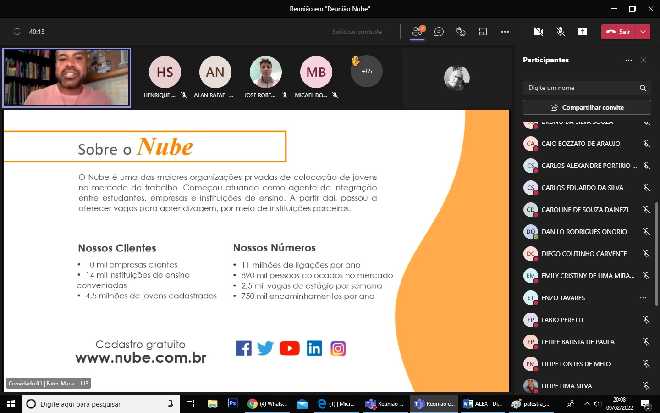Switch to Word ALEX document taskbar item

click(483, 404)
